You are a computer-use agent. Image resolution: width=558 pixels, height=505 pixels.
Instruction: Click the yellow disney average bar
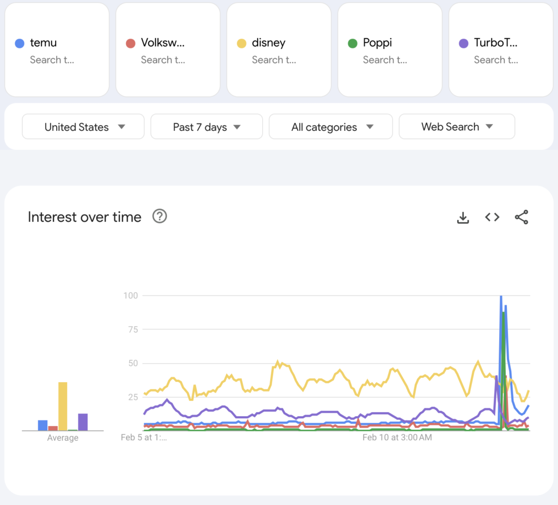point(63,406)
